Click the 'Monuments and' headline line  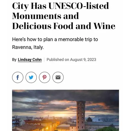(x=45, y=16)
